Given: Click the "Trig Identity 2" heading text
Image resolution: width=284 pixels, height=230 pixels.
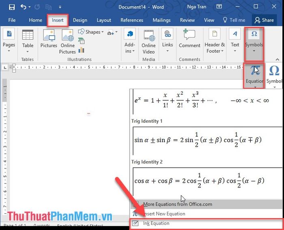Looking at the screenshot, I should click(x=147, y=162).
